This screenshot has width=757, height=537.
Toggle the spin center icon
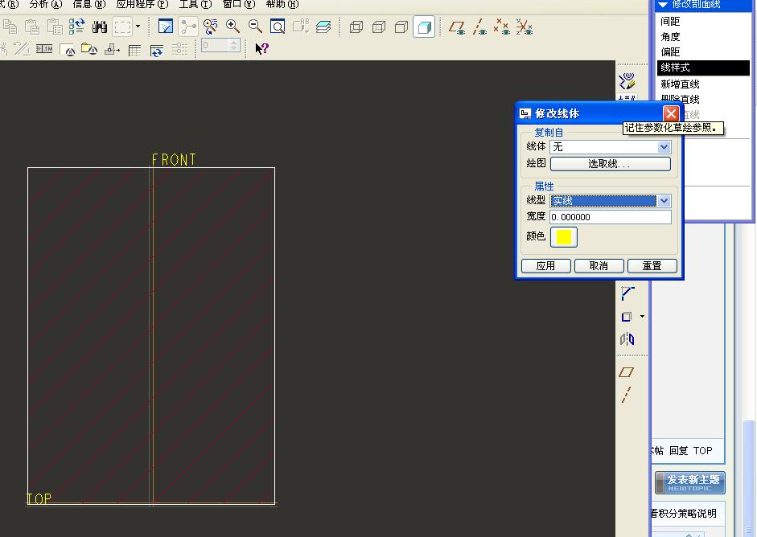[x=188, y=27]
